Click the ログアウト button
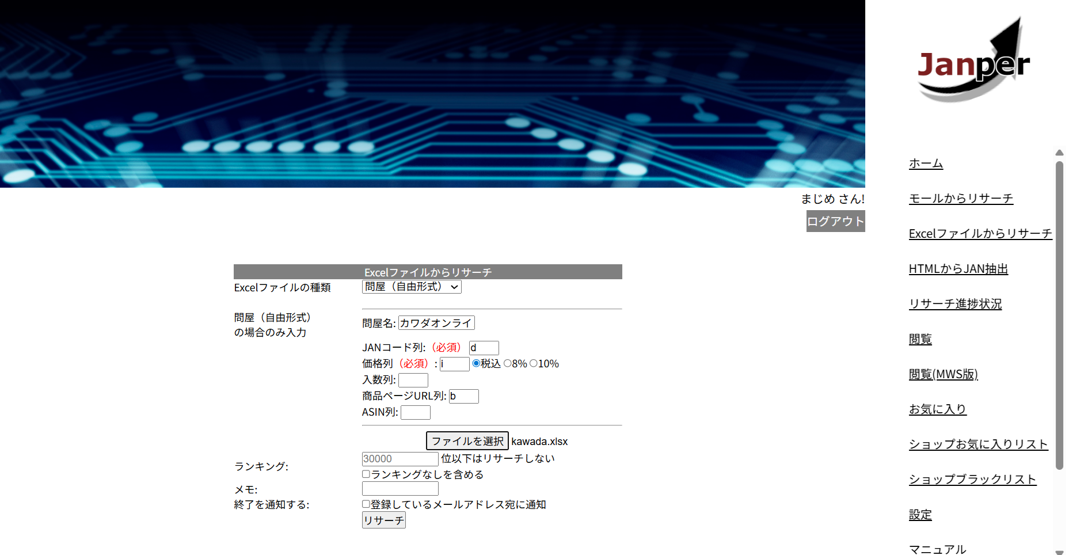The height and width of the screenshot is (555, 1073). (x=835, y=222)
